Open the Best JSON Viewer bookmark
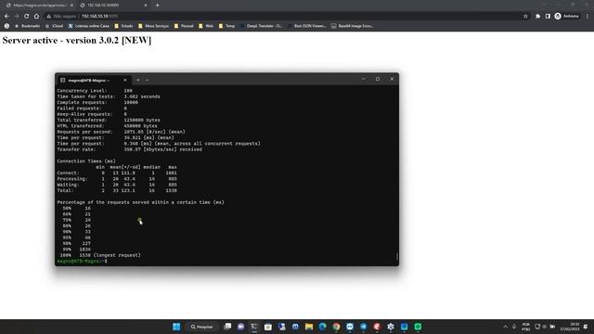This screenshot has width=594, height=334. 307,26
